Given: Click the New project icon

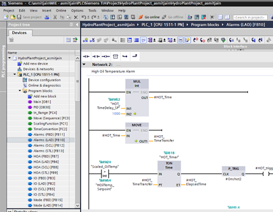Looking at the screenshot, I should 6,17.
